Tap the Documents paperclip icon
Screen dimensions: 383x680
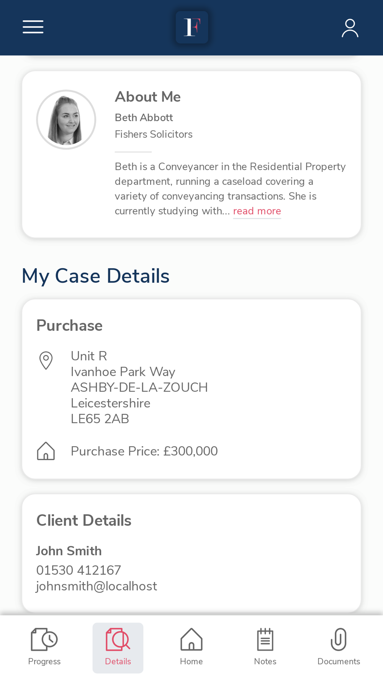coord(339,639)
